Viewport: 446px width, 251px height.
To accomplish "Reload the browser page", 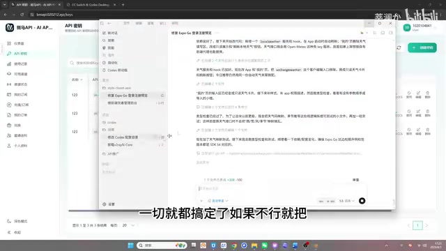I will coord(22,15).
